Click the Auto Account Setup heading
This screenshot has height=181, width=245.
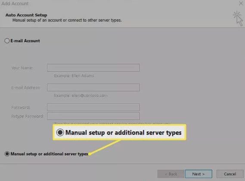pyautogui.click(x=26, y=15)
